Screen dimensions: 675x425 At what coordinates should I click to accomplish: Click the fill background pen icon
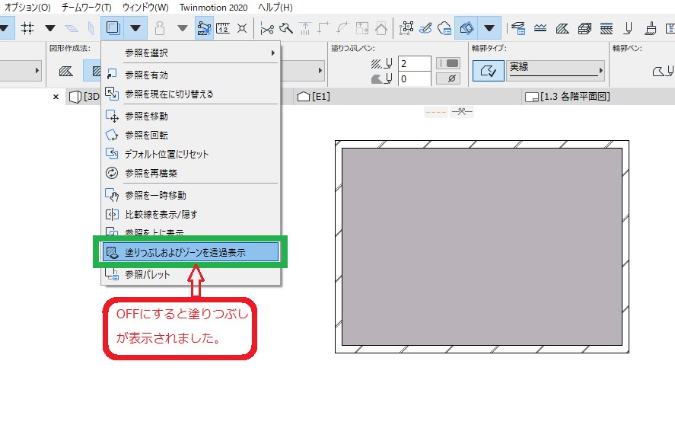[381, 78]
